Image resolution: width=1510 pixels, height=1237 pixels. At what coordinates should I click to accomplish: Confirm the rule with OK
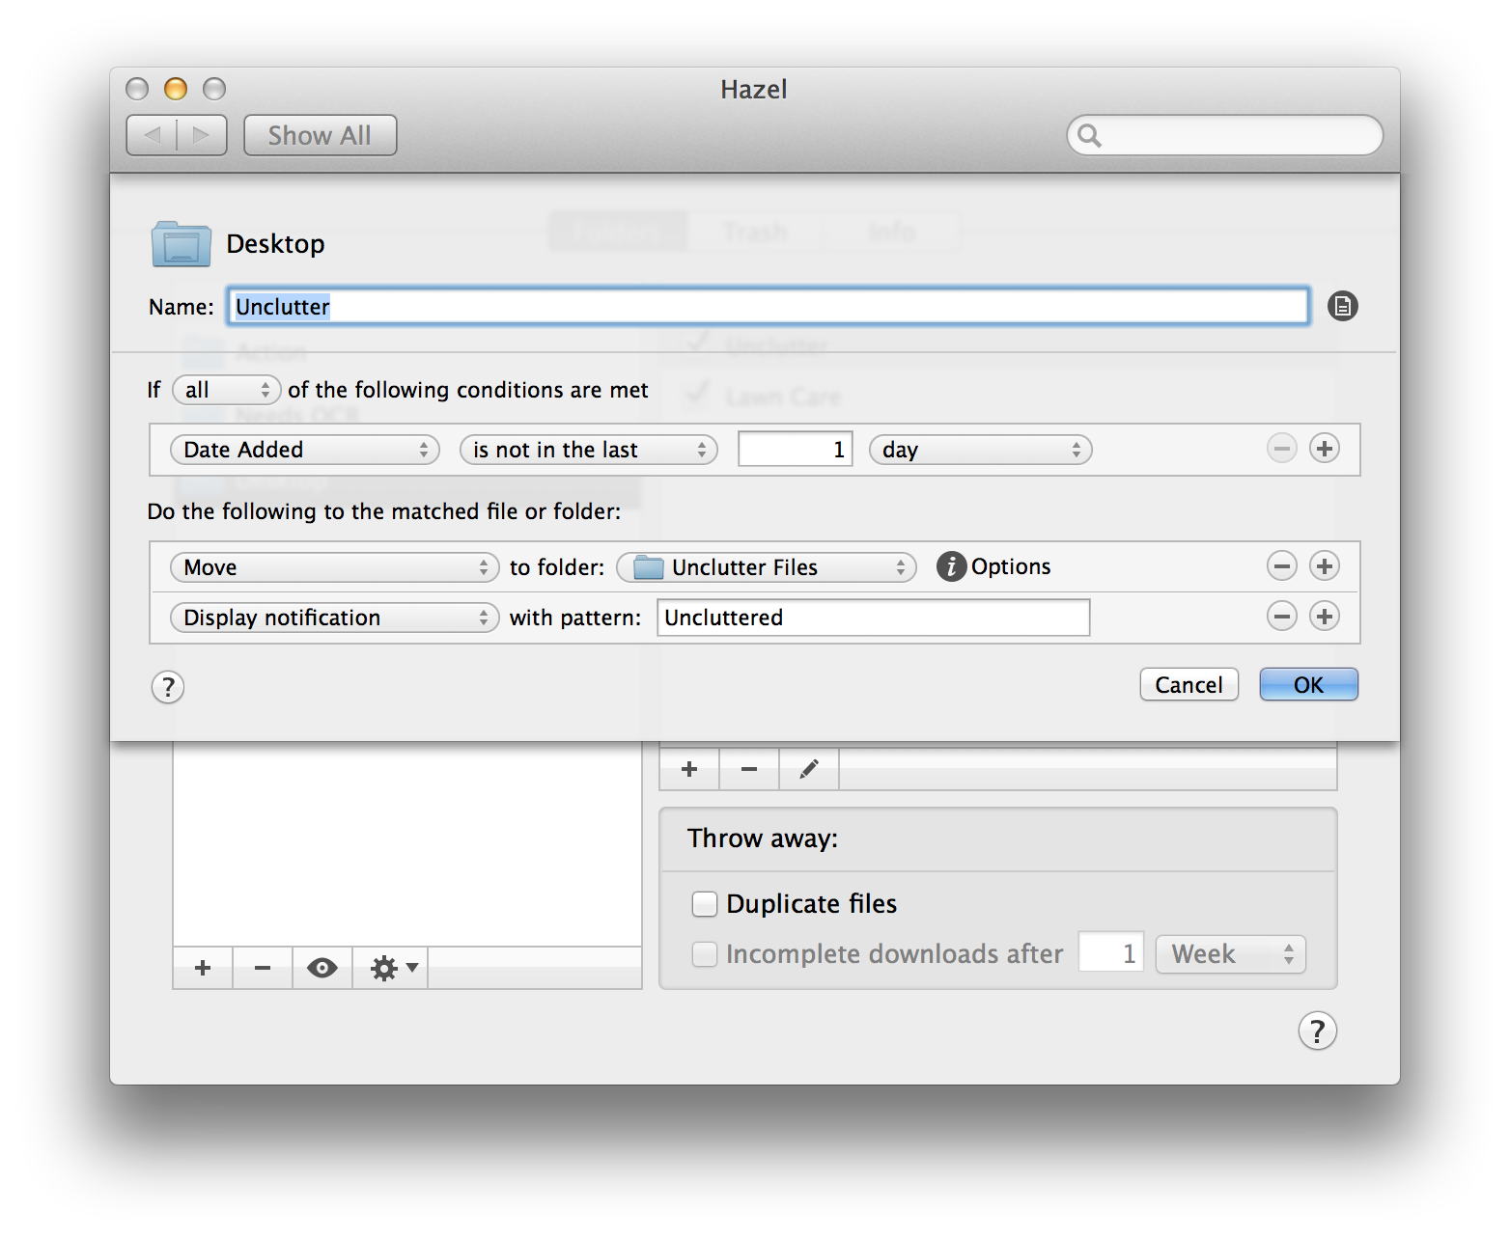[1309, 685]
